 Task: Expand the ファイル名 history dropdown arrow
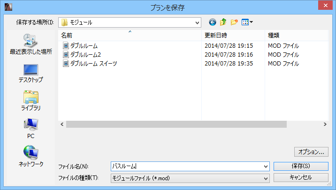click(266, 167)
